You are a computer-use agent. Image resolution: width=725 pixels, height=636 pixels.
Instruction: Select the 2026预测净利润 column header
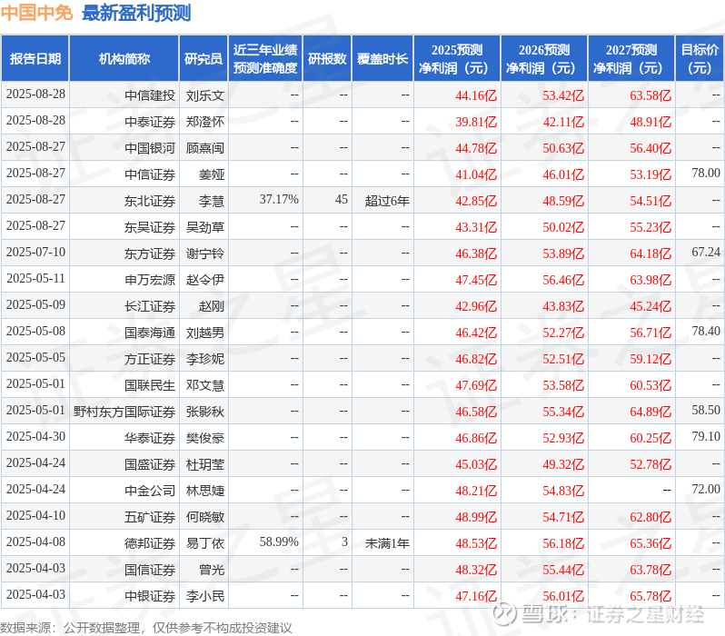544,59
